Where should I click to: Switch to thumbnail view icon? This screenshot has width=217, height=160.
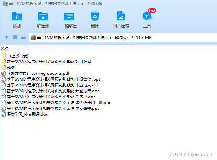tap(15, 37)
